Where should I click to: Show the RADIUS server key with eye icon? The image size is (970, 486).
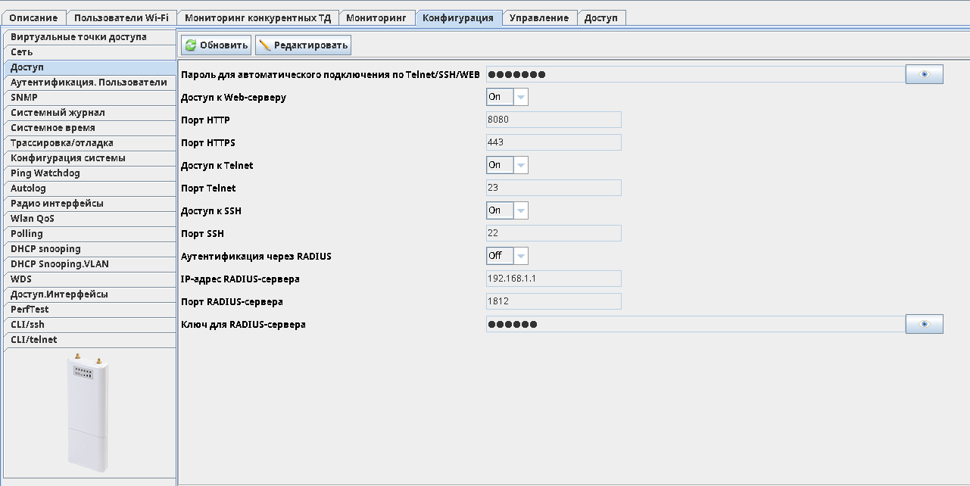(924, 324)
